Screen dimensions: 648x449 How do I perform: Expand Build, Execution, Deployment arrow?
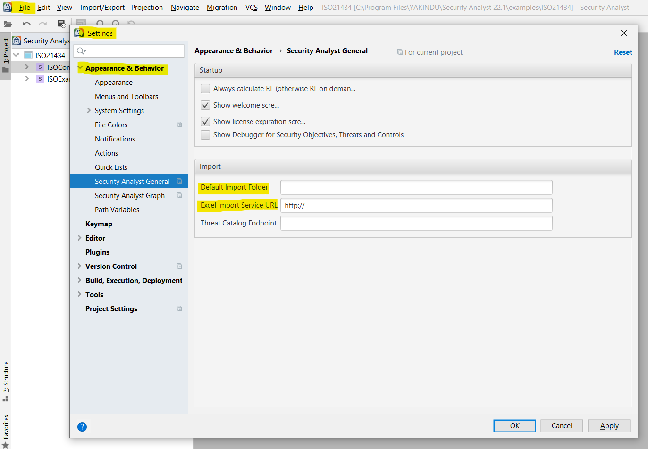click(x=79, y=280)
